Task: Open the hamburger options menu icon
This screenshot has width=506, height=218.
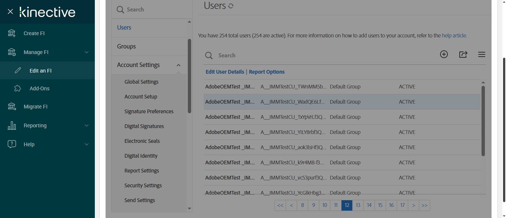Action: pos(482,54)
